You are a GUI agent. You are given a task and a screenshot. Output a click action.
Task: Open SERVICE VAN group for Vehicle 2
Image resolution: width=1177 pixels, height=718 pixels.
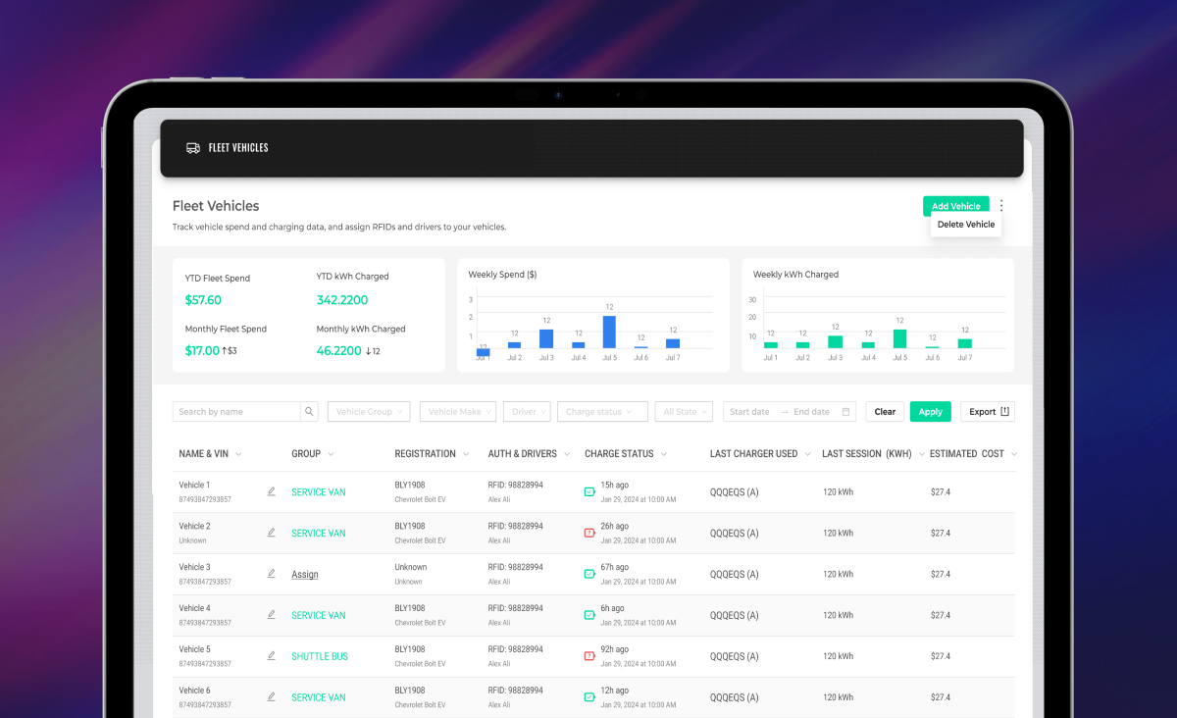click(319, 534)
